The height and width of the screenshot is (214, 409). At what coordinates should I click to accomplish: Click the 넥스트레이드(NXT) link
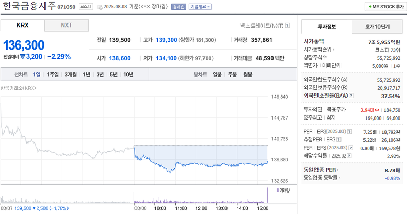[x=262, y=26]
